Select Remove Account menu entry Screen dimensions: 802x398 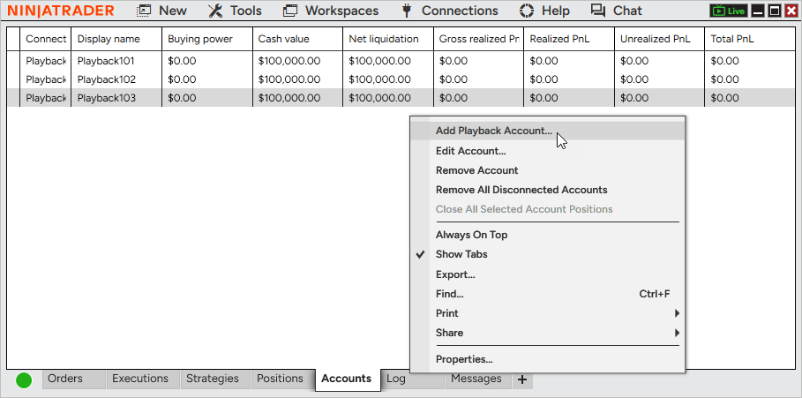click(x=548, y=170)
